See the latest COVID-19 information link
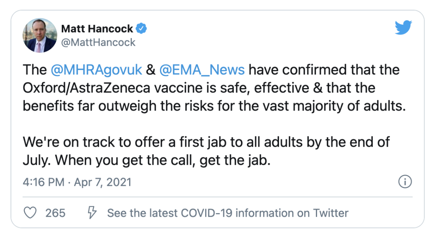 click(x=228, y=213)
